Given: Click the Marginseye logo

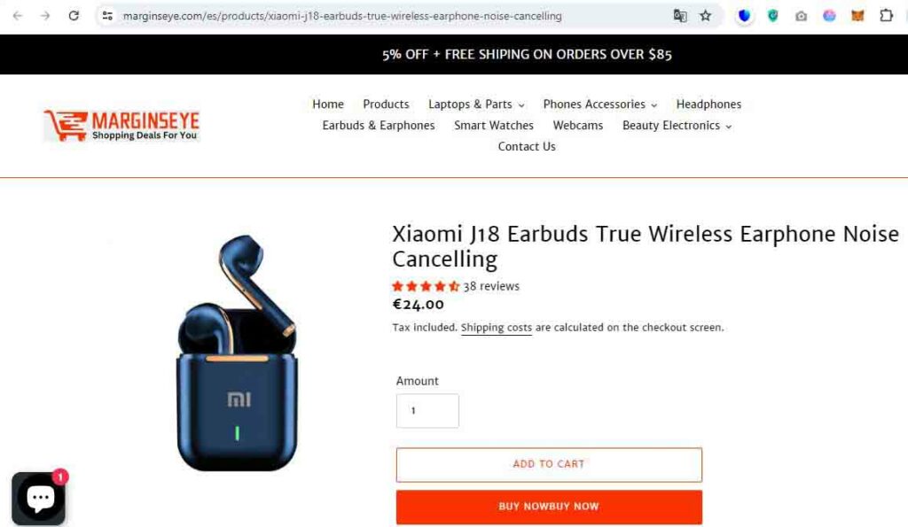Looking at the screenshot, I should (122, 125).
